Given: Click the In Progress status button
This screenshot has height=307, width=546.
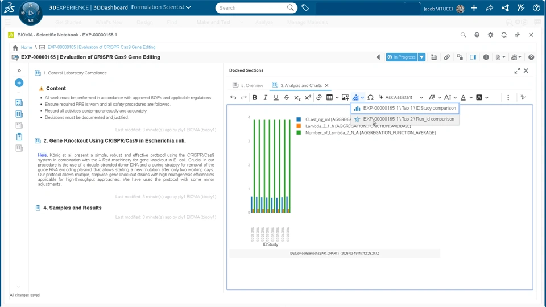Looking at the screenshot, I should [x=402, y=57].
